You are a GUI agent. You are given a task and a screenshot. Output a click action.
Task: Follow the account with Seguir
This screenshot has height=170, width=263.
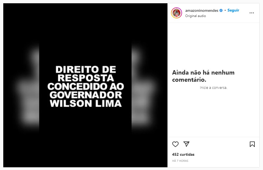[x=233, y=10]
